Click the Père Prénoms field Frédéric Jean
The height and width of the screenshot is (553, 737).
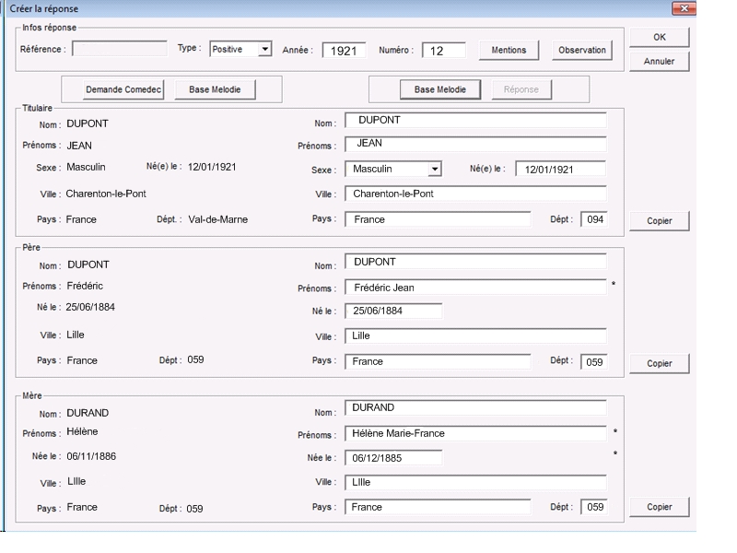tap(474, 288)
